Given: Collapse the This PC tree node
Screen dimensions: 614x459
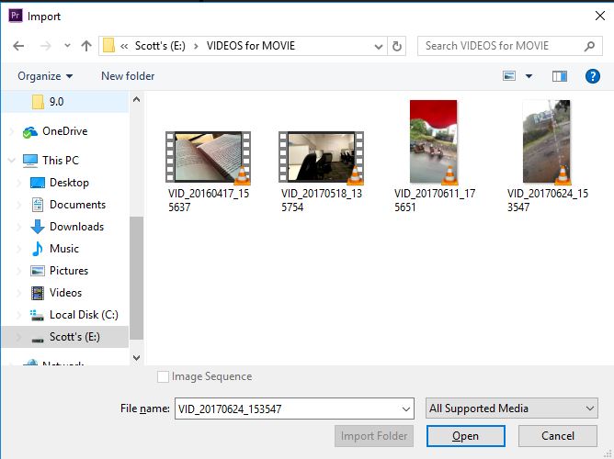Looking at the screenshot, I should pos(12,161).
